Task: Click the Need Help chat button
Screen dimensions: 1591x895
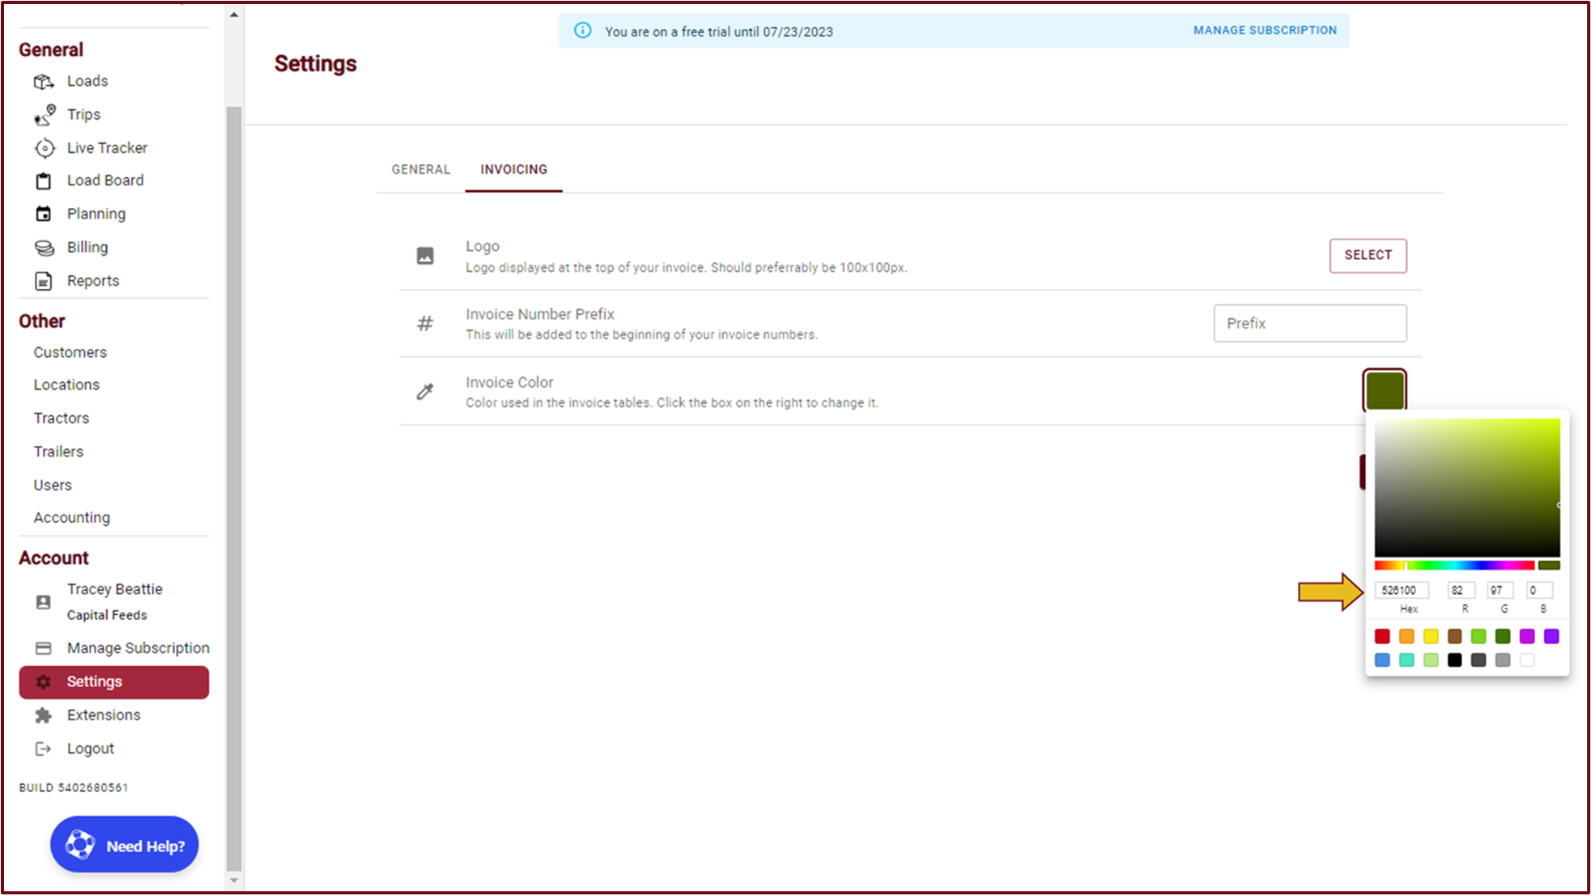Action: (x=125, y=845)
